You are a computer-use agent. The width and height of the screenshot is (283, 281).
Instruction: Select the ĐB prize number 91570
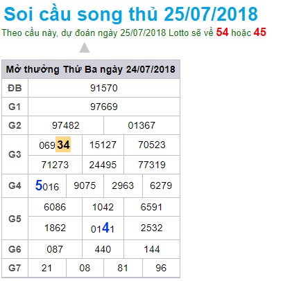coord(104,88)
